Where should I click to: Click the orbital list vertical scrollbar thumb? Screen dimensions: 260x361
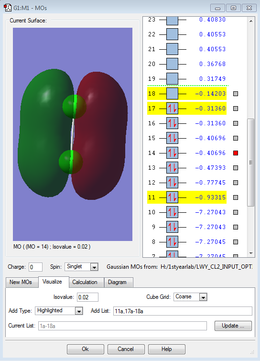point(251,163)
